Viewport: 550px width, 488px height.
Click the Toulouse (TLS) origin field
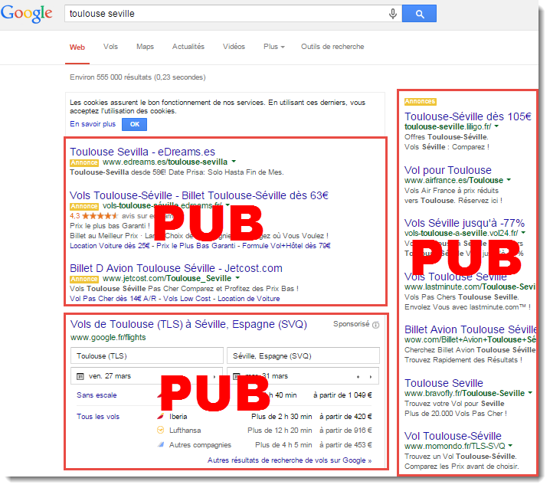147,355
